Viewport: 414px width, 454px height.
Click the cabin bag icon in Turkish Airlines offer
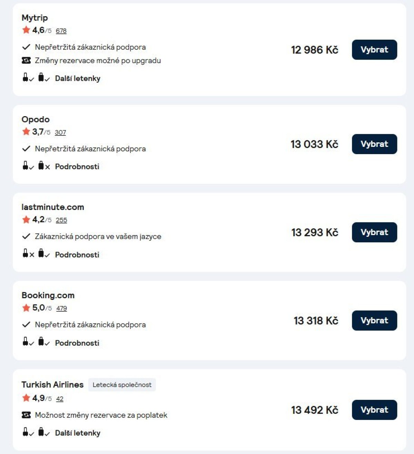click(x=26, y=432)
